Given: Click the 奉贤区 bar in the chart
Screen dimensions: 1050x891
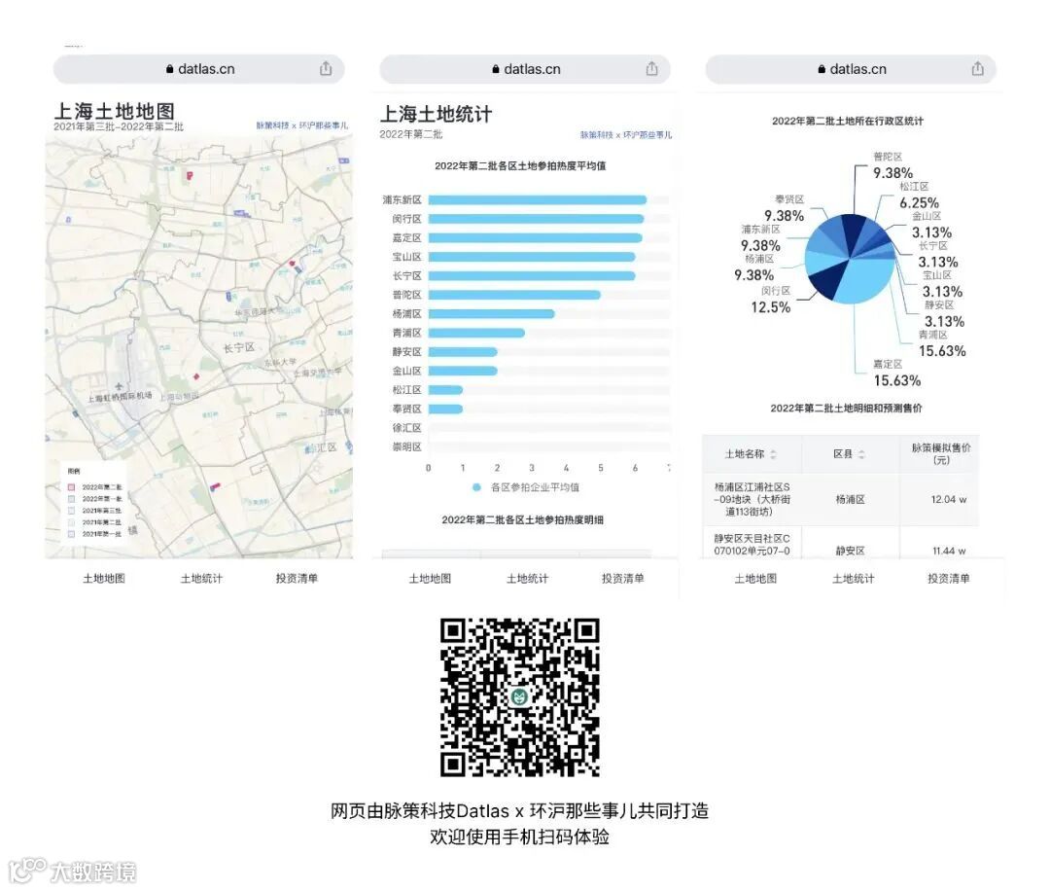Looking at the screenshot, I should coord(445,409).
